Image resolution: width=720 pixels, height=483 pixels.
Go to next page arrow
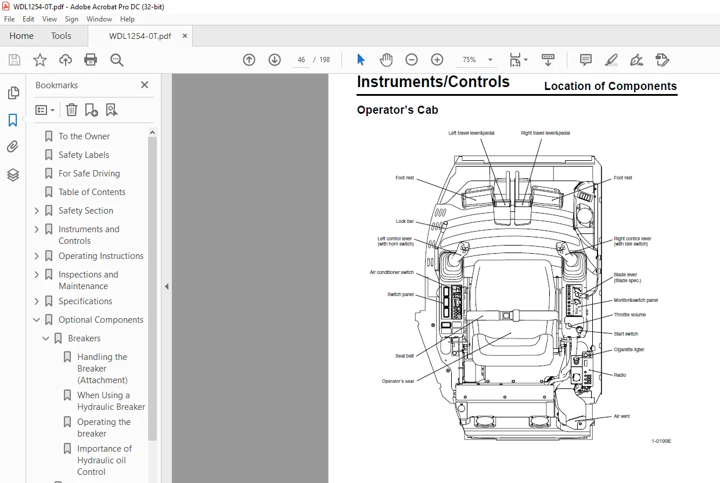point(275,60)
